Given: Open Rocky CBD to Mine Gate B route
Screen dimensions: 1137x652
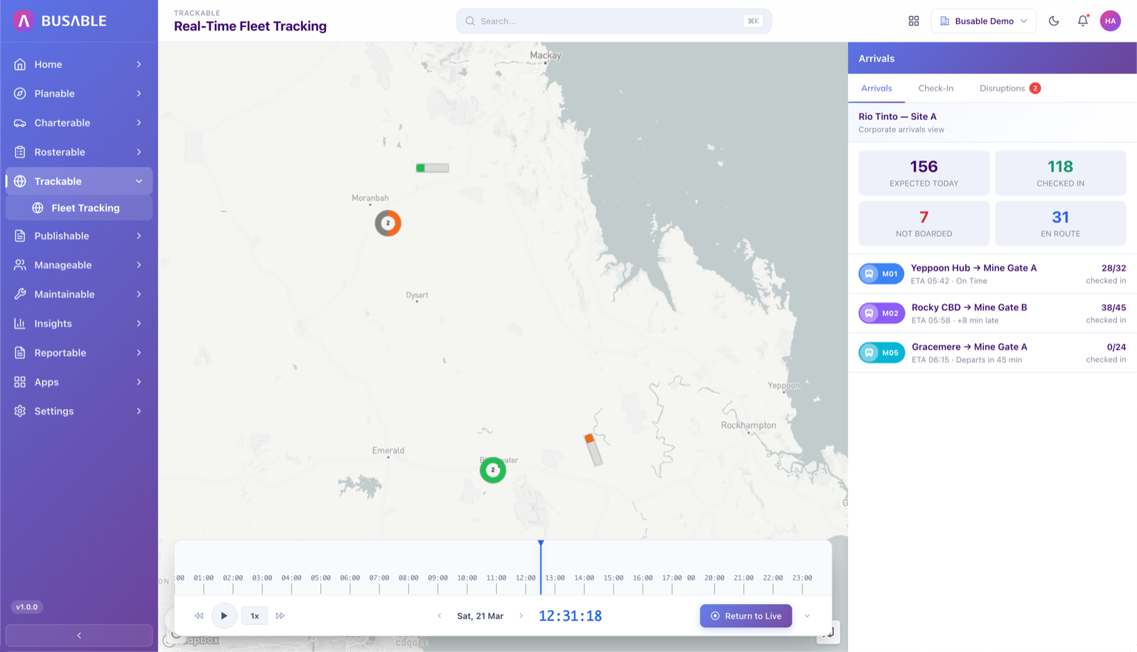Looking at the screenshot, I should tap(992, 314).
